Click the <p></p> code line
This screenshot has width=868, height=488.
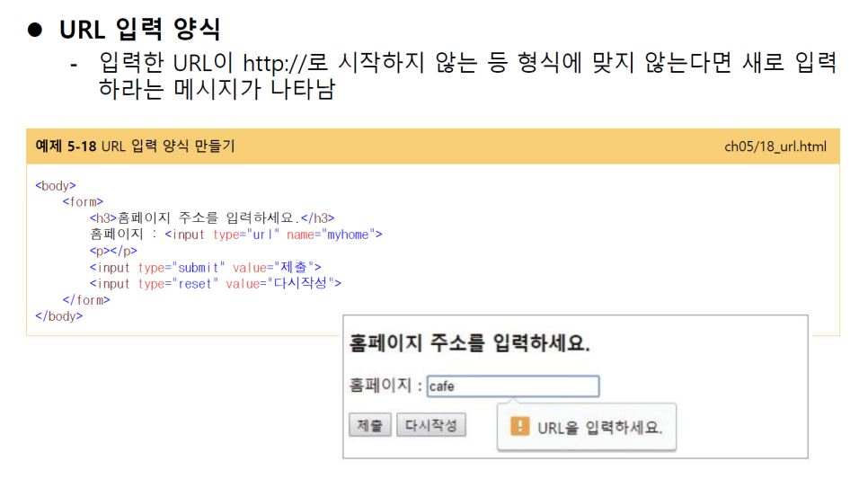pos(113,251)
